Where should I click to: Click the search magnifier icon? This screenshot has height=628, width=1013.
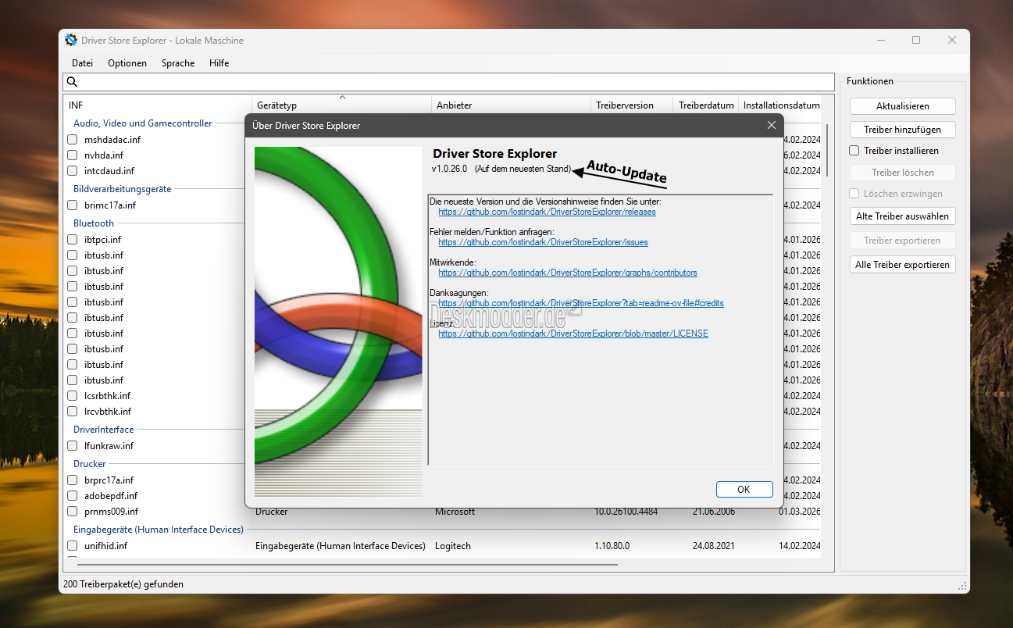(72, 82)
